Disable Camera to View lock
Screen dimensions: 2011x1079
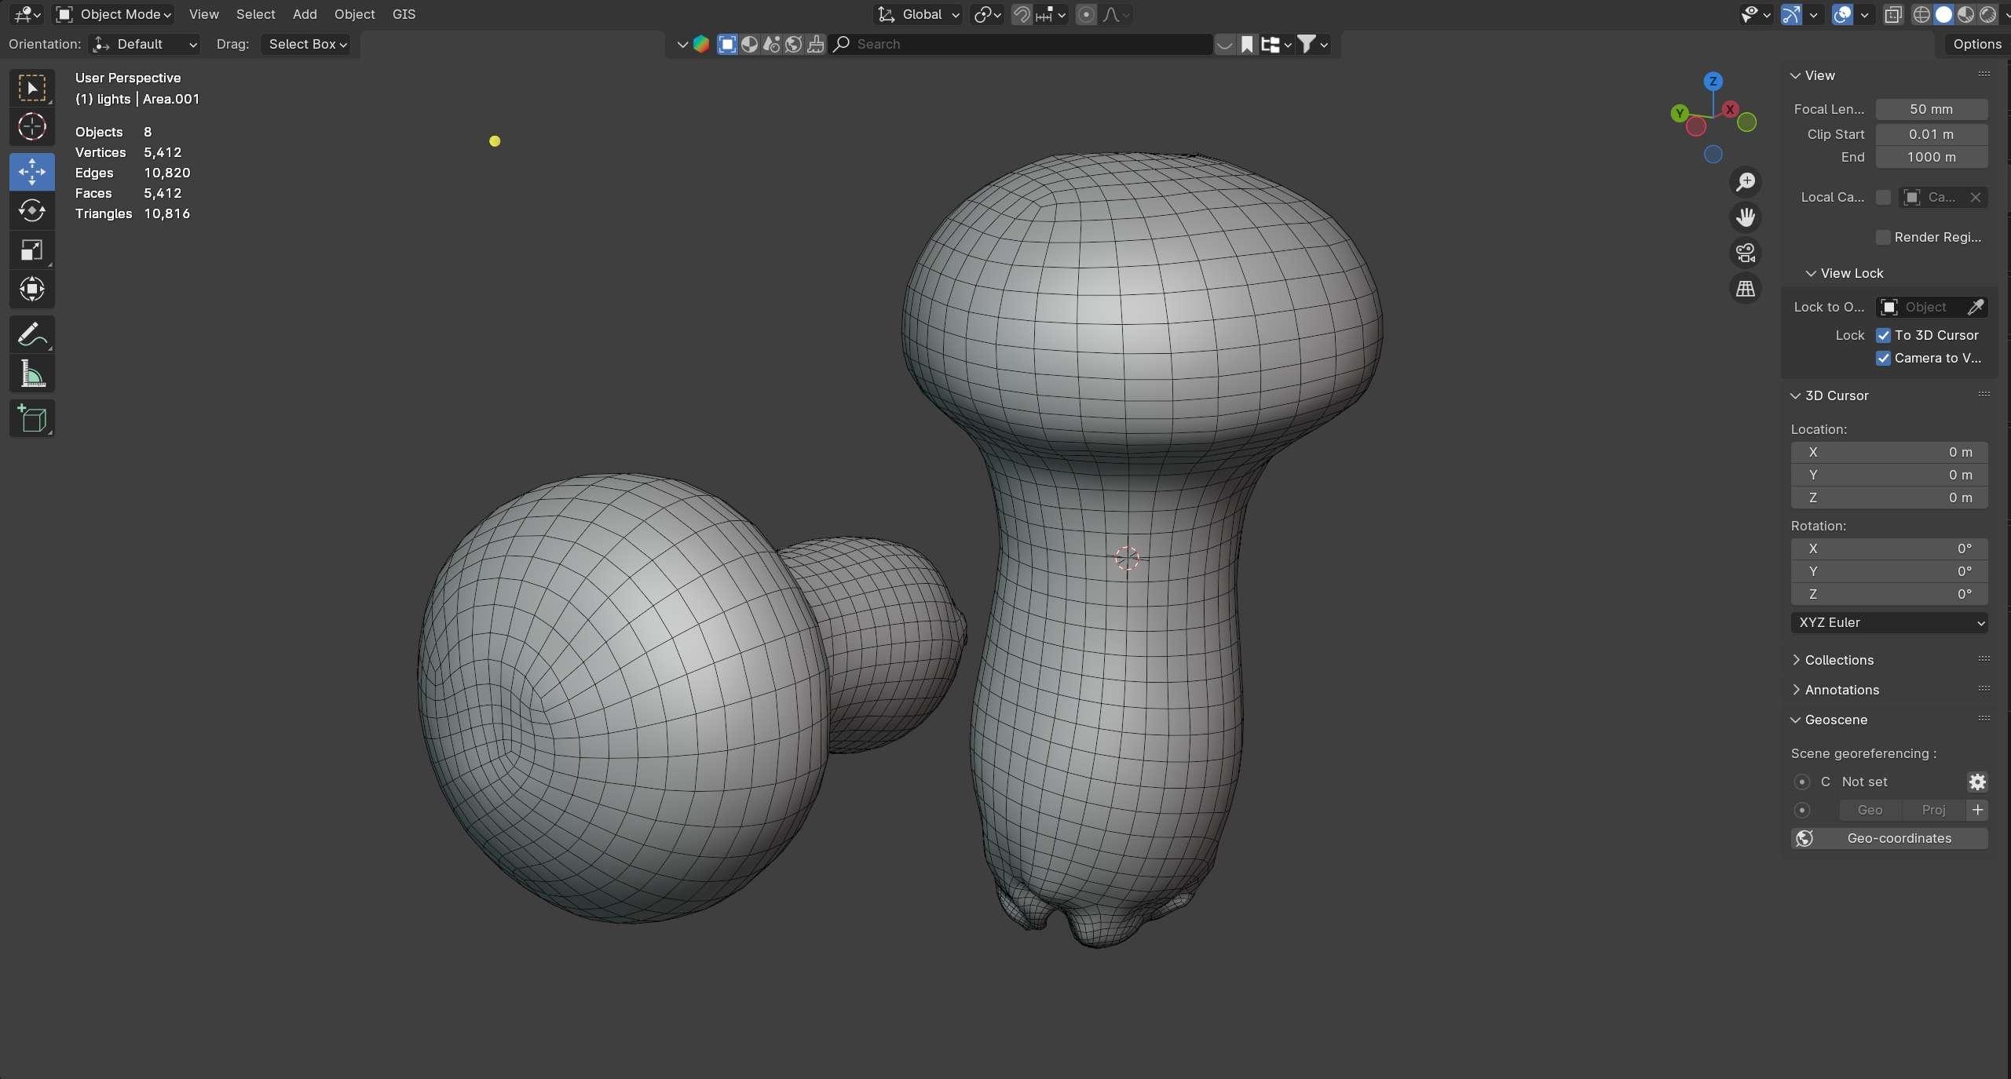point(1883,358)
